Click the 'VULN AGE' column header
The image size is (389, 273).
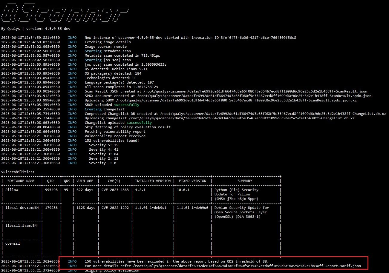[x=85, y=181]
